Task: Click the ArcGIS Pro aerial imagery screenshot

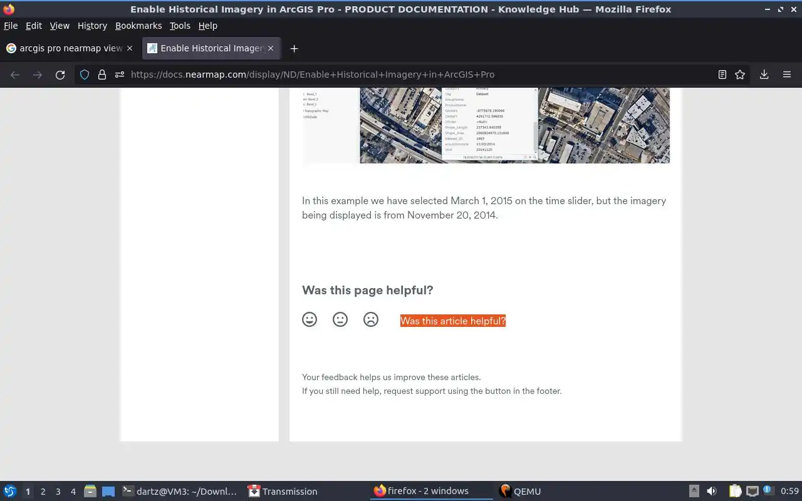Action: pos(486,125)
